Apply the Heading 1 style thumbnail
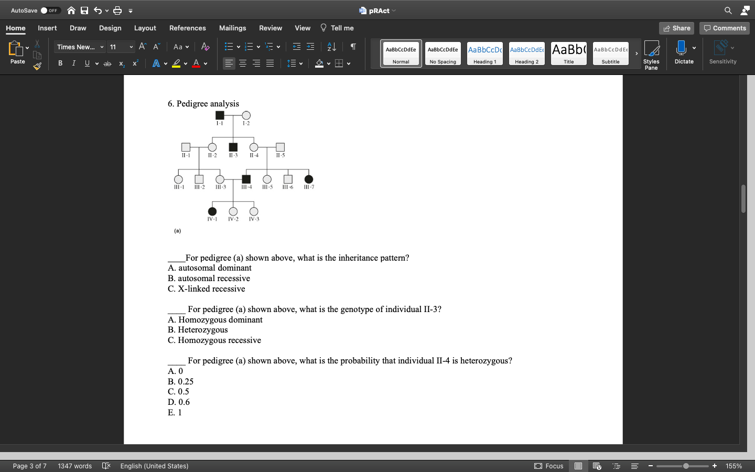 coord(485,53)
